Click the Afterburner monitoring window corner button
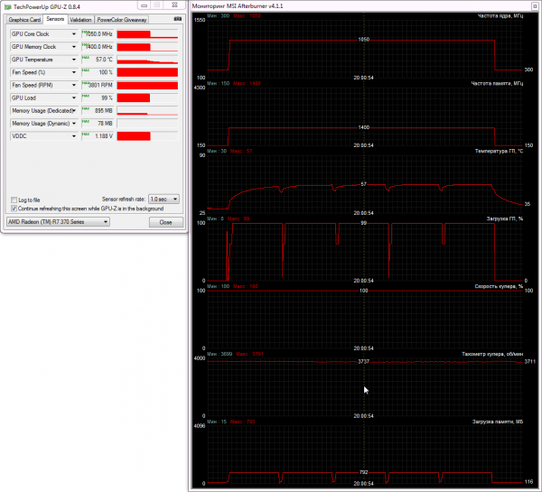 pos(535,6)
